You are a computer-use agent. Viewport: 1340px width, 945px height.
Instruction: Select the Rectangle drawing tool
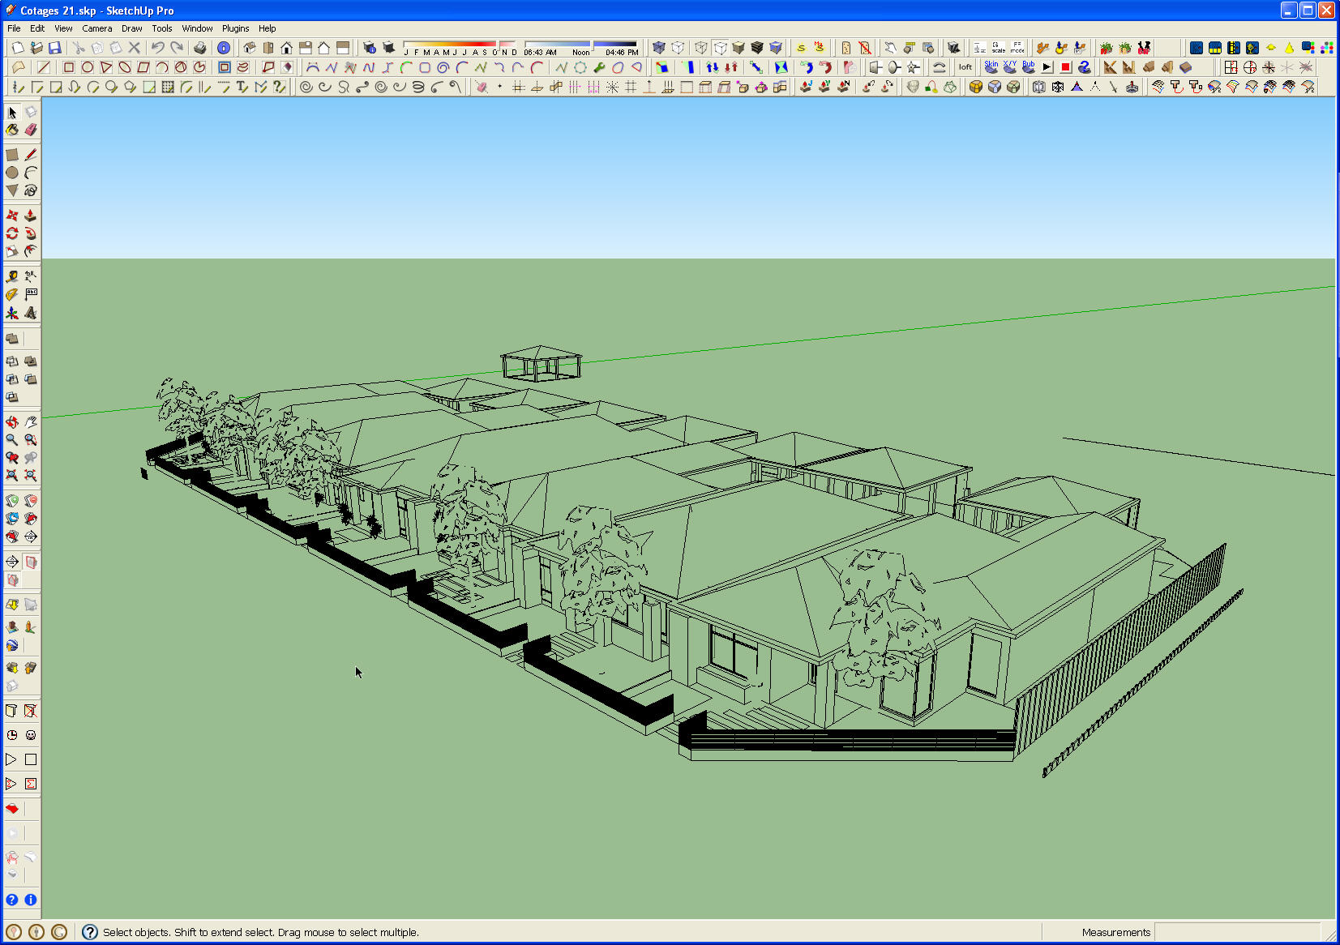(x=12, y=154)
